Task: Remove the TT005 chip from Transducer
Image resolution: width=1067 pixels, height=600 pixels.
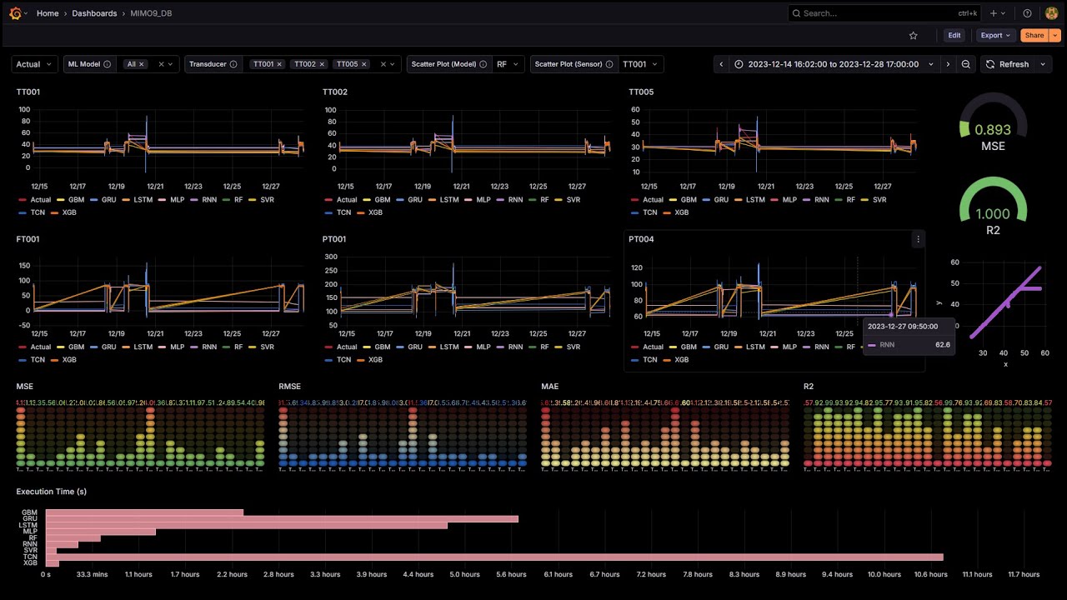Action: [363, 64]
